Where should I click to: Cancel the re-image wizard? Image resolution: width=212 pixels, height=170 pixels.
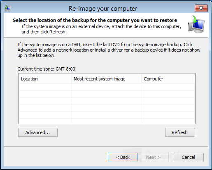189,157
